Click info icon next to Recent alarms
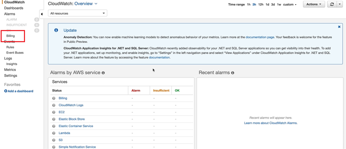This screenshot has height=149, width=346. (x=233, y=73)
